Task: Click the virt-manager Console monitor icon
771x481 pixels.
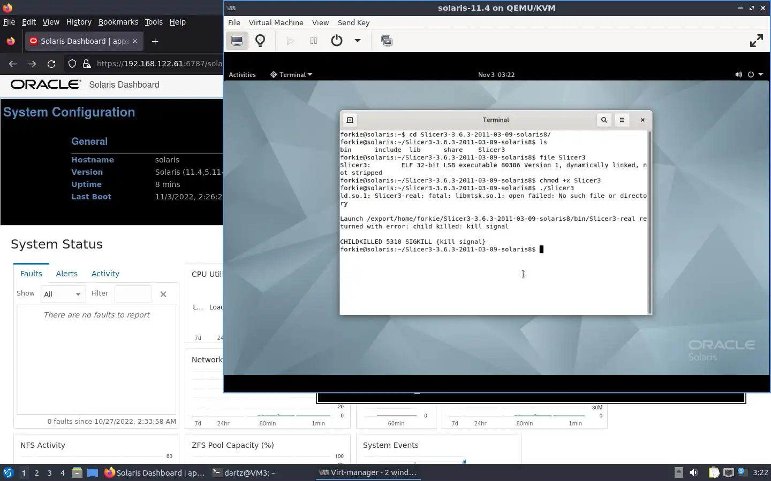Action: 237,41
